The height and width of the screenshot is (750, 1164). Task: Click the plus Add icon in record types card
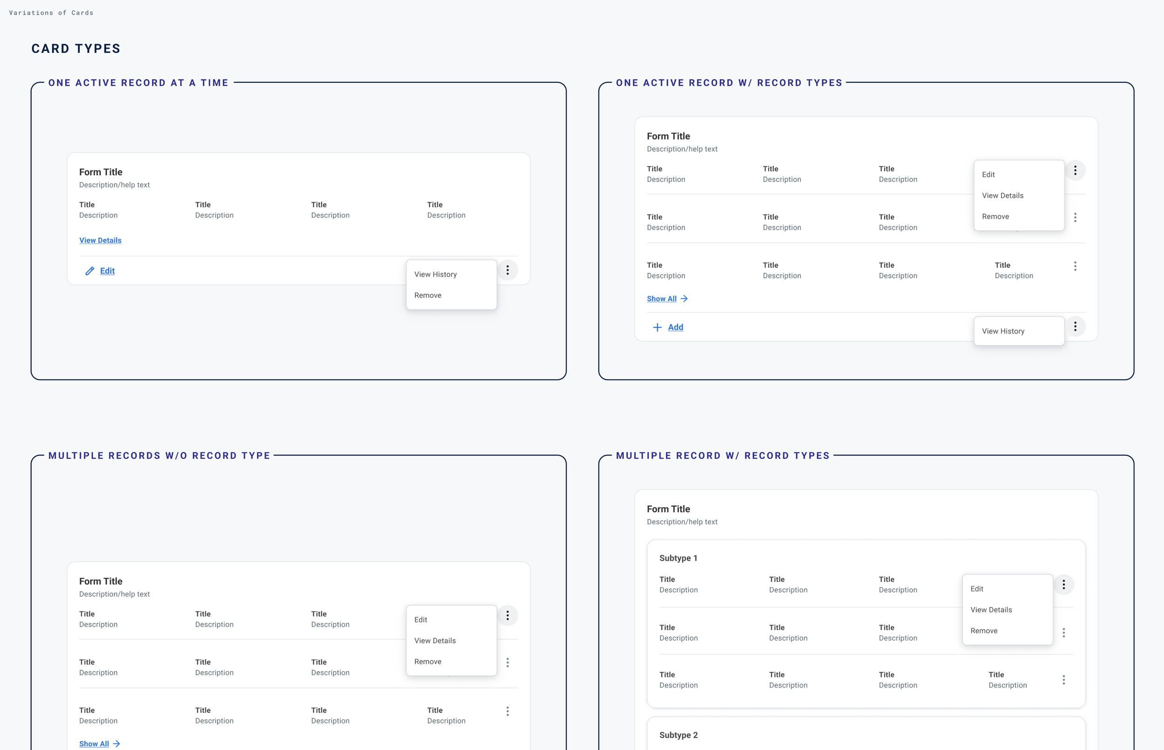657,327
